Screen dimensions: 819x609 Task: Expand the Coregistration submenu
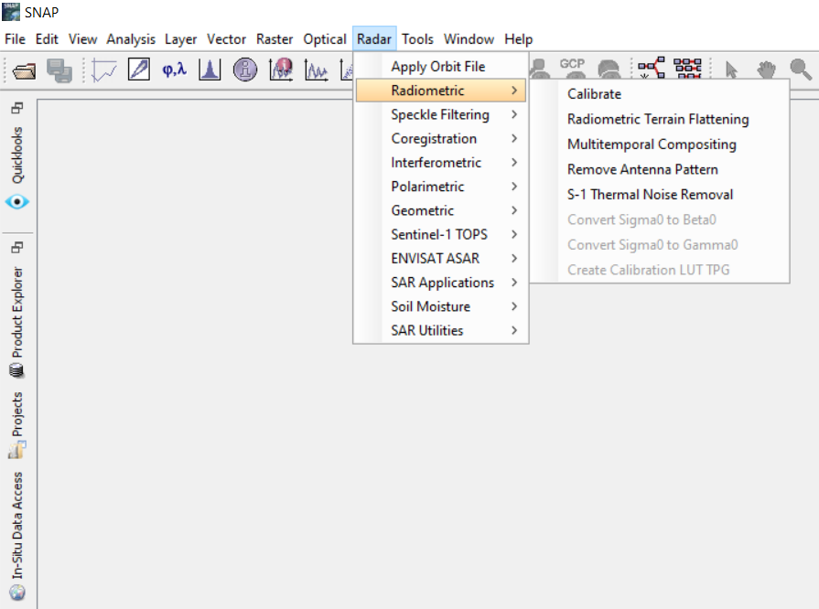pyautogui.click(x=434, y=139)
